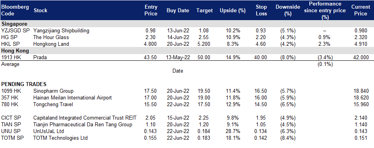Click the Prada target price 50.00
This screenshot has height=148, width=374.
click(204, 57)
